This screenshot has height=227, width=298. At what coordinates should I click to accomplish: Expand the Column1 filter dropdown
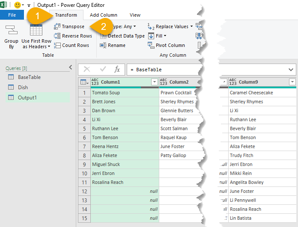pos(155,82)
